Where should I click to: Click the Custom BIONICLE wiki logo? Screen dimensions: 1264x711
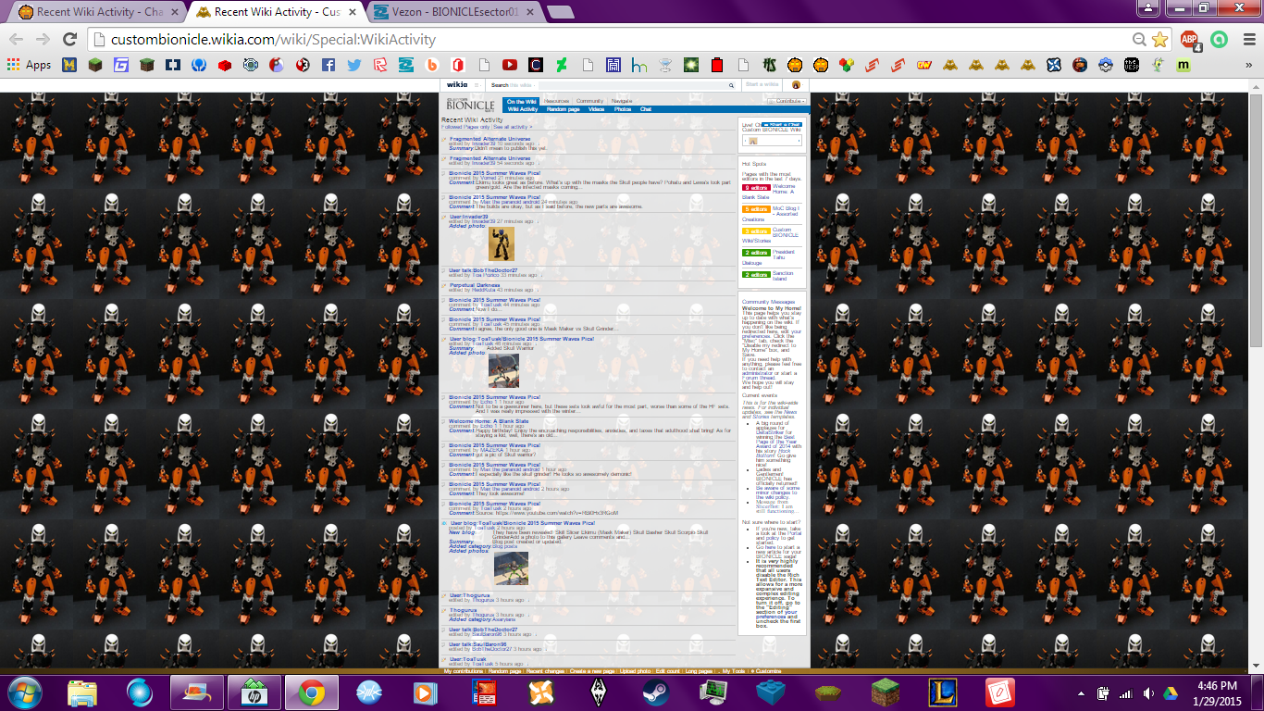point(470,105)
